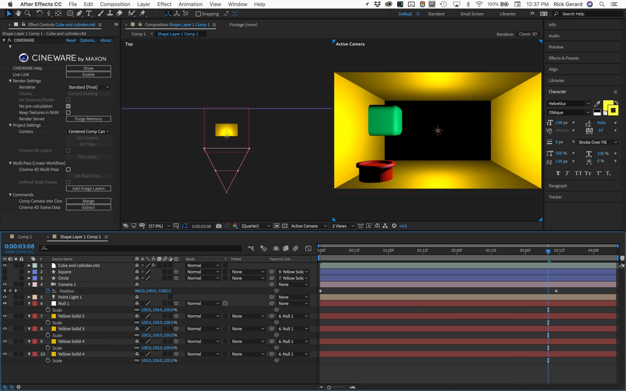Open the Graph Editor
The height and width of the screenshot is (391, 626).
click(308, 248)
